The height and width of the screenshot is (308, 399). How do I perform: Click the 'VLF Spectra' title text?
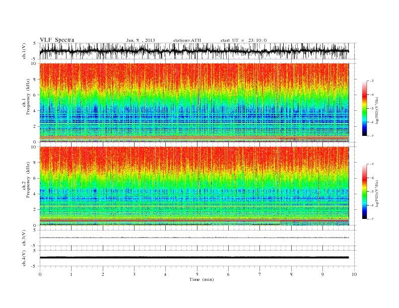[x=57, y=40]
